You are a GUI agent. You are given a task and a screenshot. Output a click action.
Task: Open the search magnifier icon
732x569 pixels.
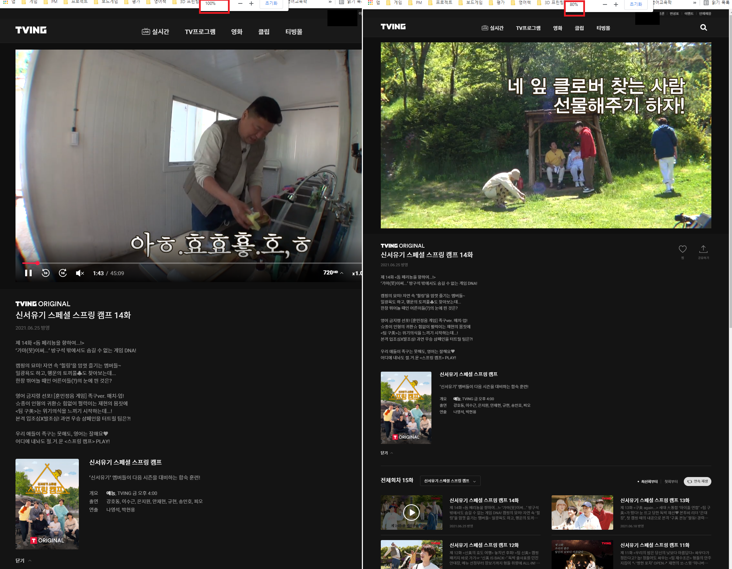[703, 28]
